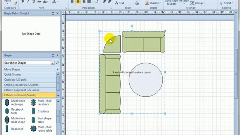Toggle italic text formatting
Image resolution: width=240 pixels, height=135 pixels.
coord(28,1)
